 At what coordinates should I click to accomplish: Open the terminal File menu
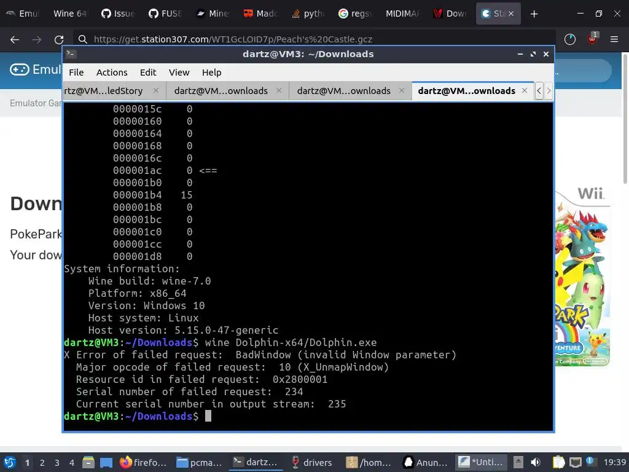(x=76, y=73)
